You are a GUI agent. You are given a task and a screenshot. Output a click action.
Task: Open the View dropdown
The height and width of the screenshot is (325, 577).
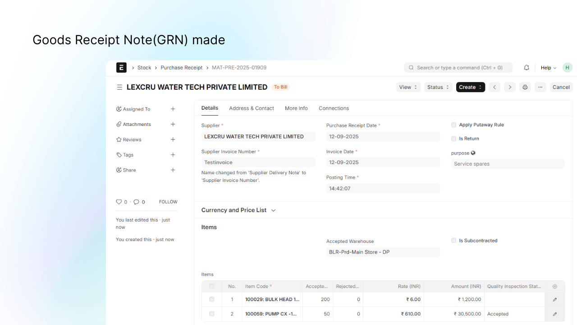point(408,87)
